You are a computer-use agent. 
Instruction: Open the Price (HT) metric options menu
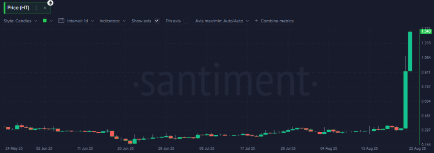click(36, 8)
